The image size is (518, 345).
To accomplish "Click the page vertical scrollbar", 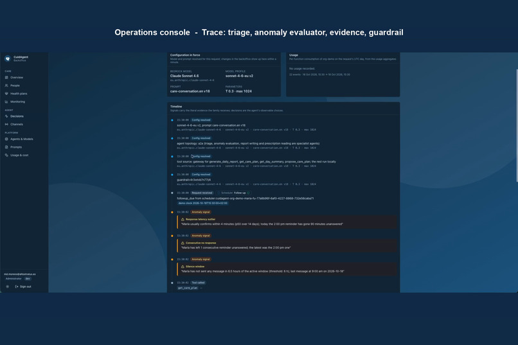I will click(517, 125).
